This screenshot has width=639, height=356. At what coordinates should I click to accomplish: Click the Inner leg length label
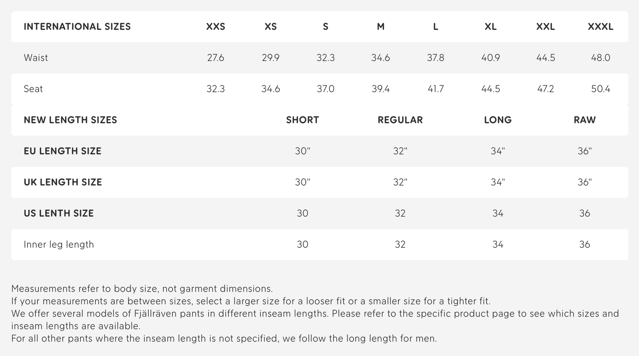(59, 244)
